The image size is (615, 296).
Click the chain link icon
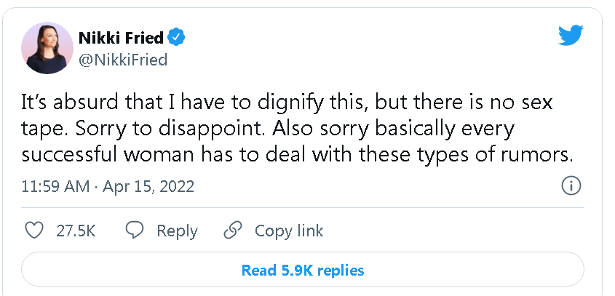(233, 230)
